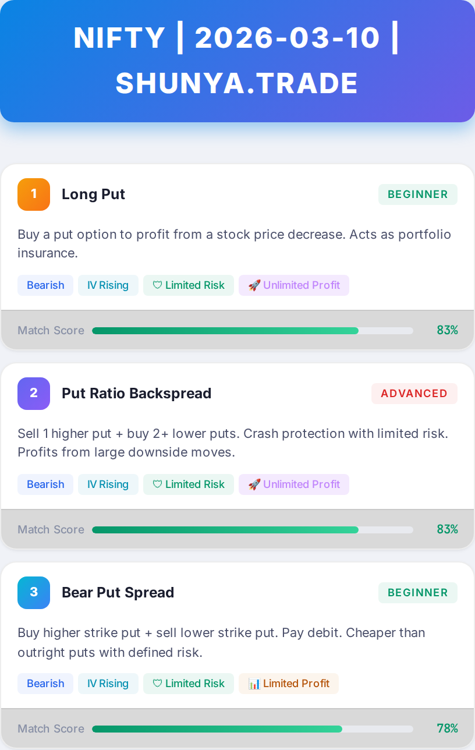Click the BEGINNER badge on Long Put
Viewport: 475px width, 750px height.
(x=417, y=194)
